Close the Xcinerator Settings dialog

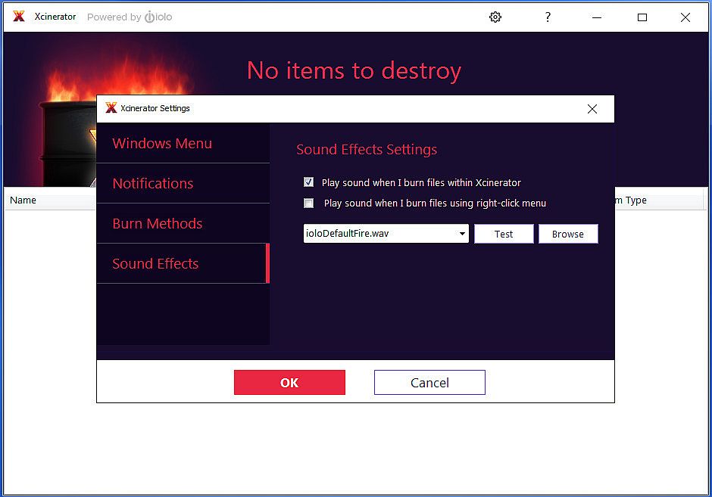coord(592,109)
